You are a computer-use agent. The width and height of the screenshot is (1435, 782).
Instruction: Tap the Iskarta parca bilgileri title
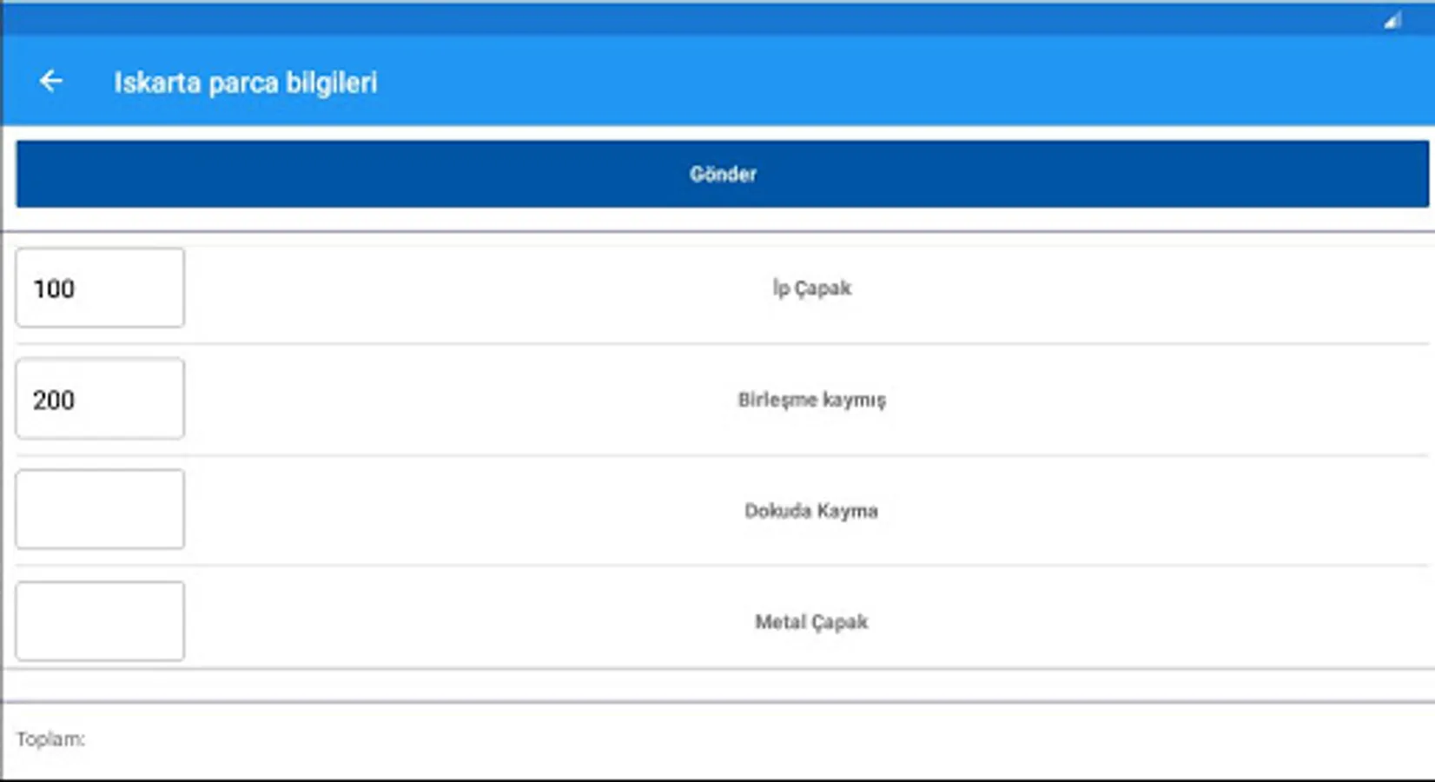(246, 83)
